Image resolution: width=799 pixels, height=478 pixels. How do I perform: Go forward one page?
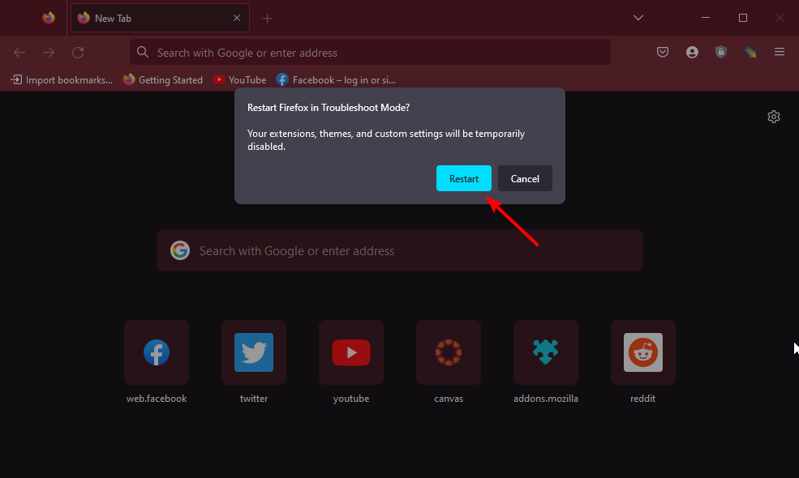coord(49,52)
